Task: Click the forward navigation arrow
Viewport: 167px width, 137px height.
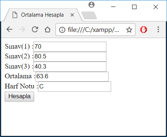Action: tap(22, 29)
